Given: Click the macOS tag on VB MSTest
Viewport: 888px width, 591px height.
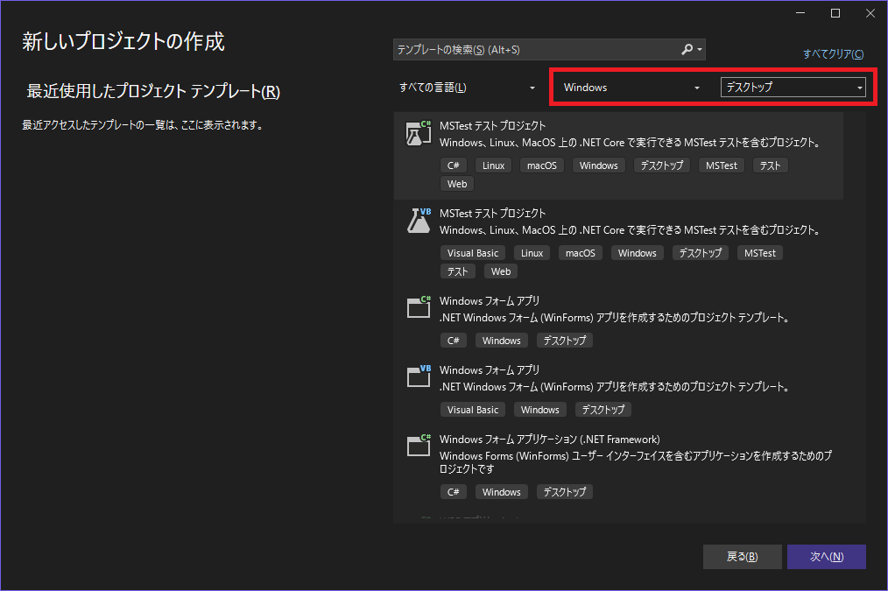Looking at the screenshot, I should (x=580, y=253).
